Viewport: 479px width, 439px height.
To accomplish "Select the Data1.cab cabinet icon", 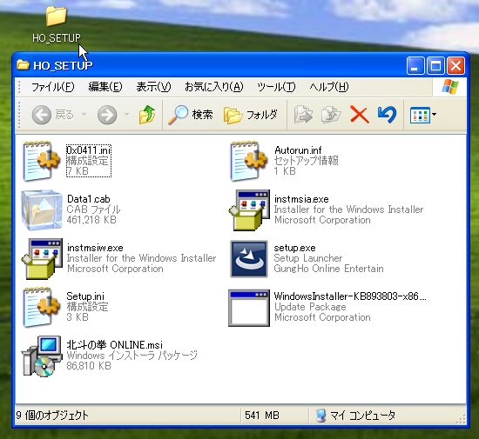I will pos(42,210).
